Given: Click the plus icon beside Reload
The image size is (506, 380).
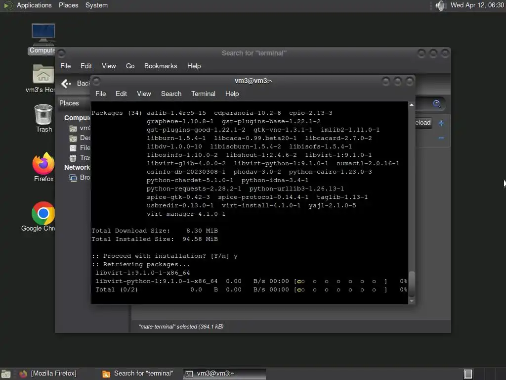Looking at the screenshot, I should click(441, 123).
